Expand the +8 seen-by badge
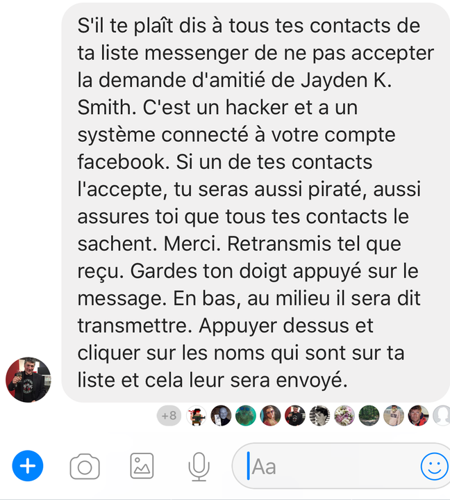 click(x=169, y=415)
